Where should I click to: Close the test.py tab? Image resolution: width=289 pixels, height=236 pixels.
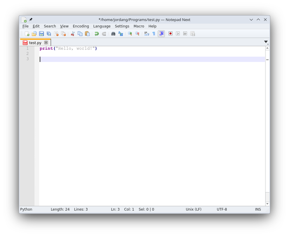(x=46, y=42)
